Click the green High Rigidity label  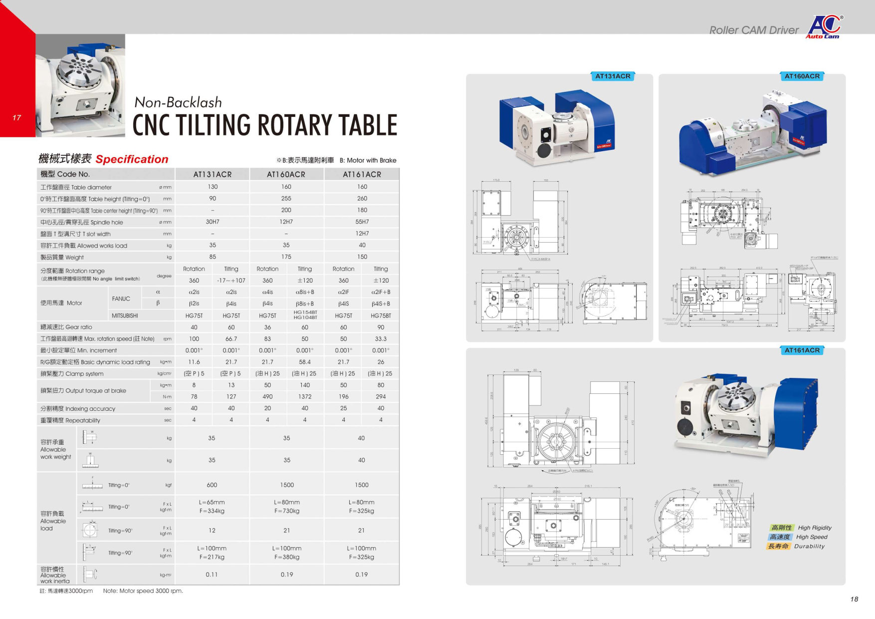coord(781,528)
